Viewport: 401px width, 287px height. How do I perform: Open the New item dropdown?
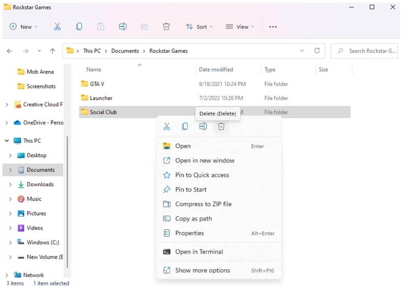pyautogui.click(x=23, y=27)
